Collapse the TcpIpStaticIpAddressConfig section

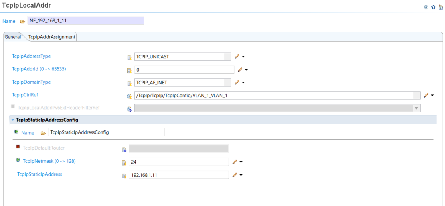click(x=13, y=120)
